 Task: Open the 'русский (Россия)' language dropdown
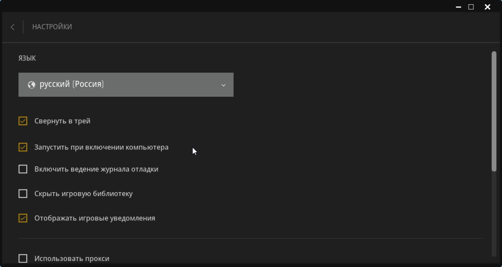click(126, 85)
